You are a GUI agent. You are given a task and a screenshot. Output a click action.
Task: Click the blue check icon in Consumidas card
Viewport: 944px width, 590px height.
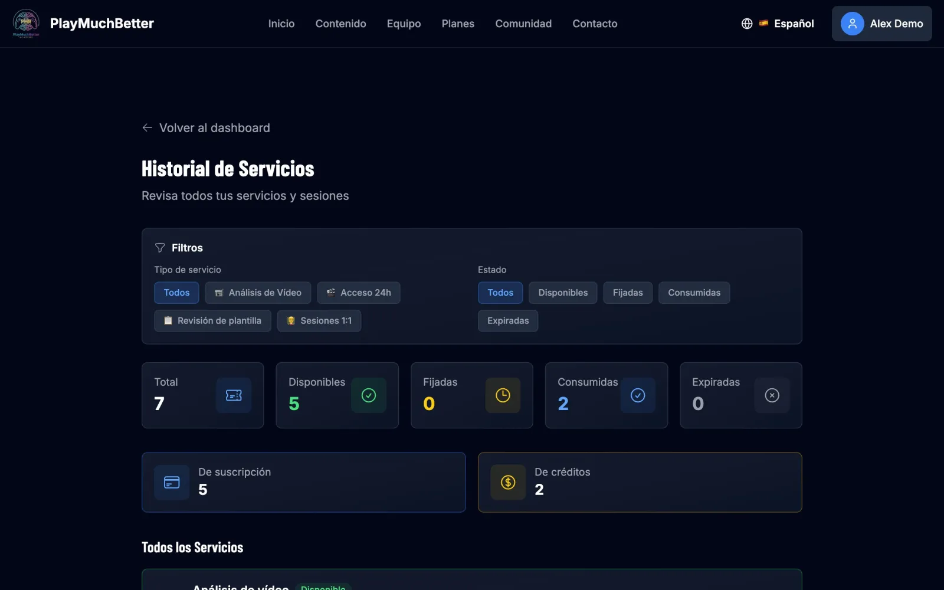[638, 395]
